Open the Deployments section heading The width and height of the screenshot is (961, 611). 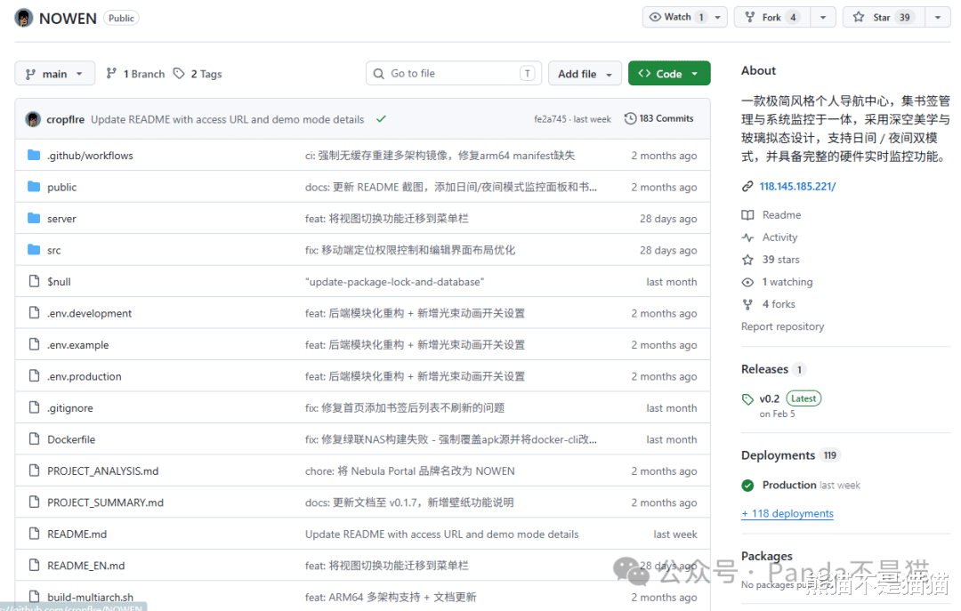pos(779,455)
